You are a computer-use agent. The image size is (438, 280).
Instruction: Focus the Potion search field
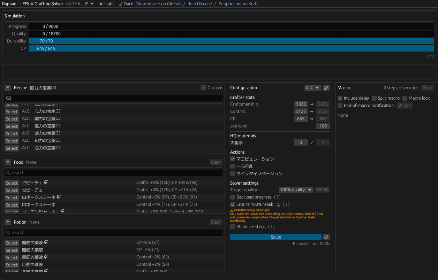tap(113, 233)
